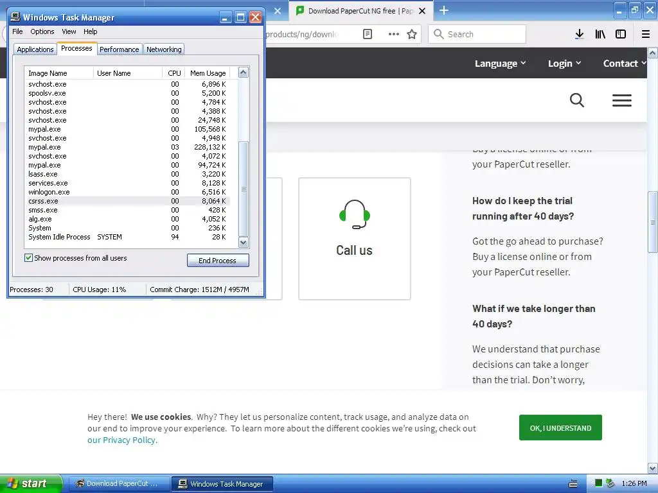Click the 1:26 PM taskbar clock
This screenshot has width=658, height=493.
point(634,483)
